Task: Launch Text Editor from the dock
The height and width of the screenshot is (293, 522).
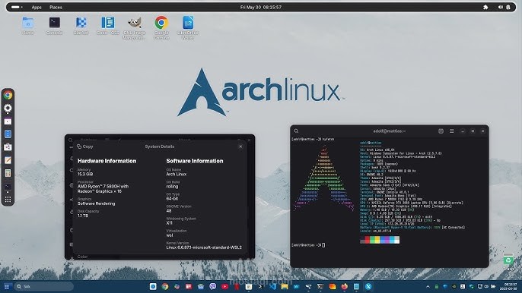Action: pyautogui.click(x=8, y=160)
